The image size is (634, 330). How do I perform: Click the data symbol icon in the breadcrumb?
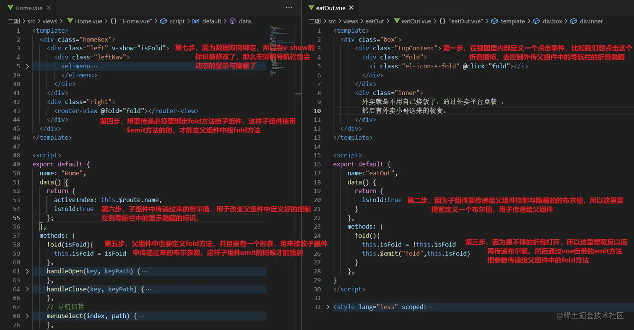[233, 21]
